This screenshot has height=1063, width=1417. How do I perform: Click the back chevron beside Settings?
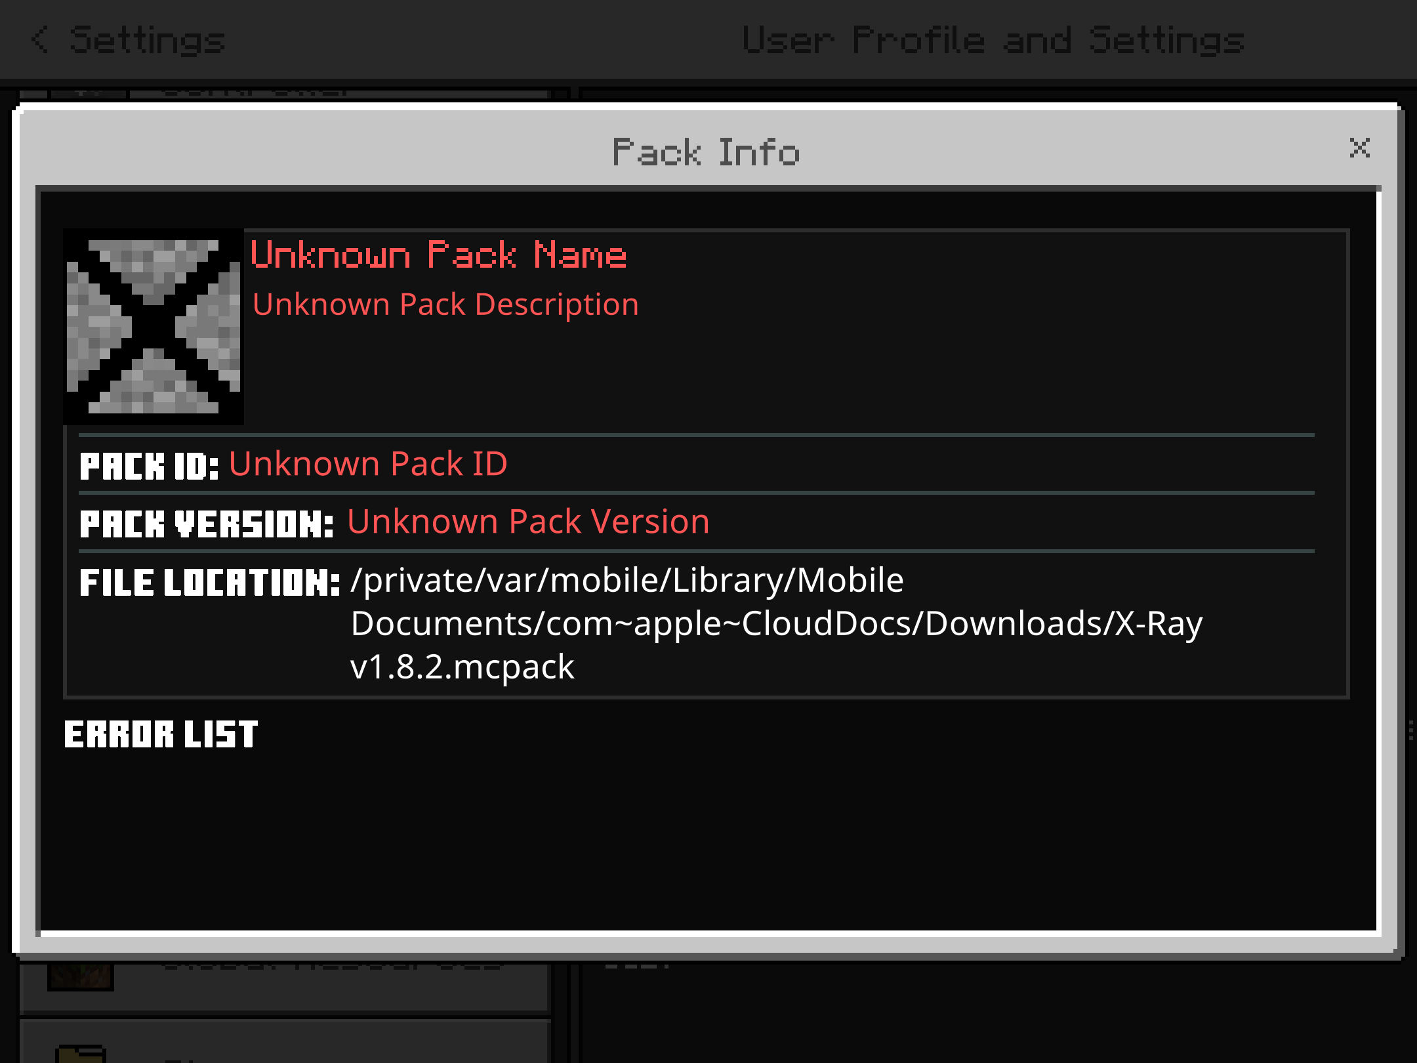point(40,39)
